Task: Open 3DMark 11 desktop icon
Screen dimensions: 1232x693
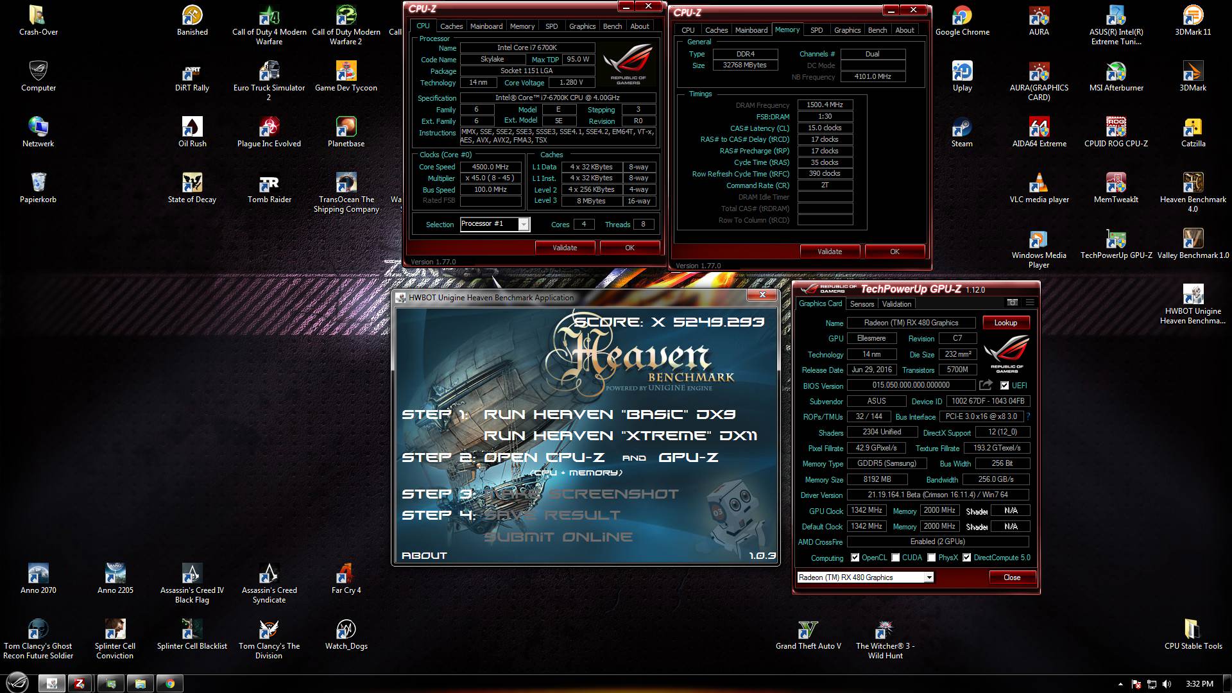Action: point(1193,21)
